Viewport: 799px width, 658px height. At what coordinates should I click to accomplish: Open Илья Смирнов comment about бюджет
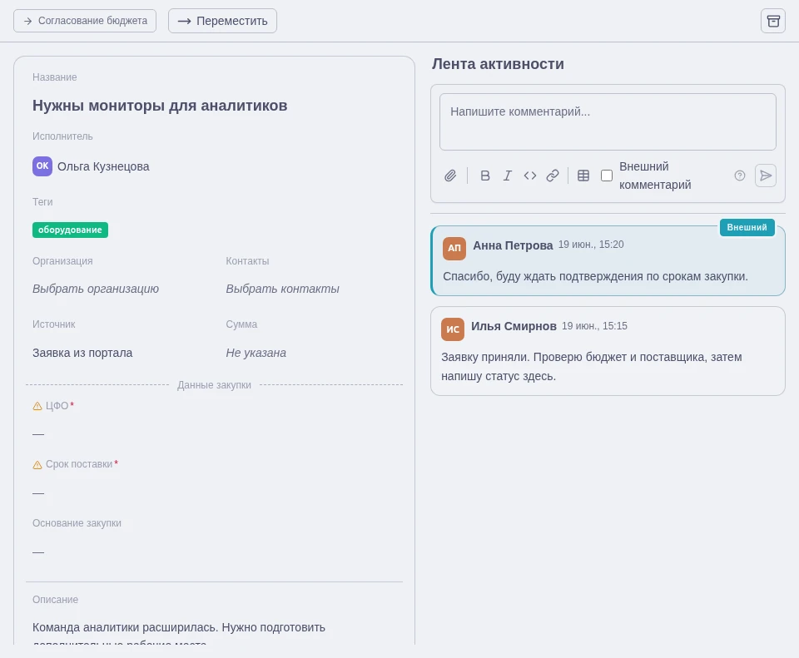click(x=592, y=367)
